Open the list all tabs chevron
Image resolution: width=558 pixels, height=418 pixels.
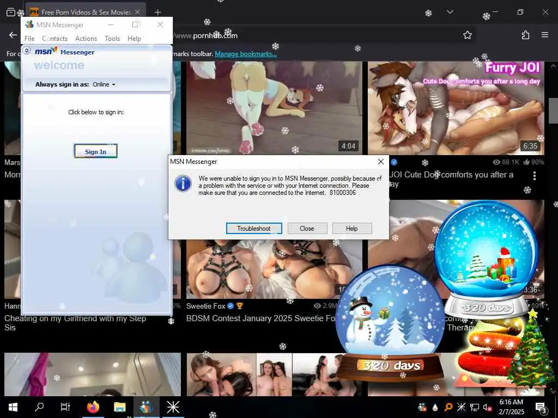450,12
